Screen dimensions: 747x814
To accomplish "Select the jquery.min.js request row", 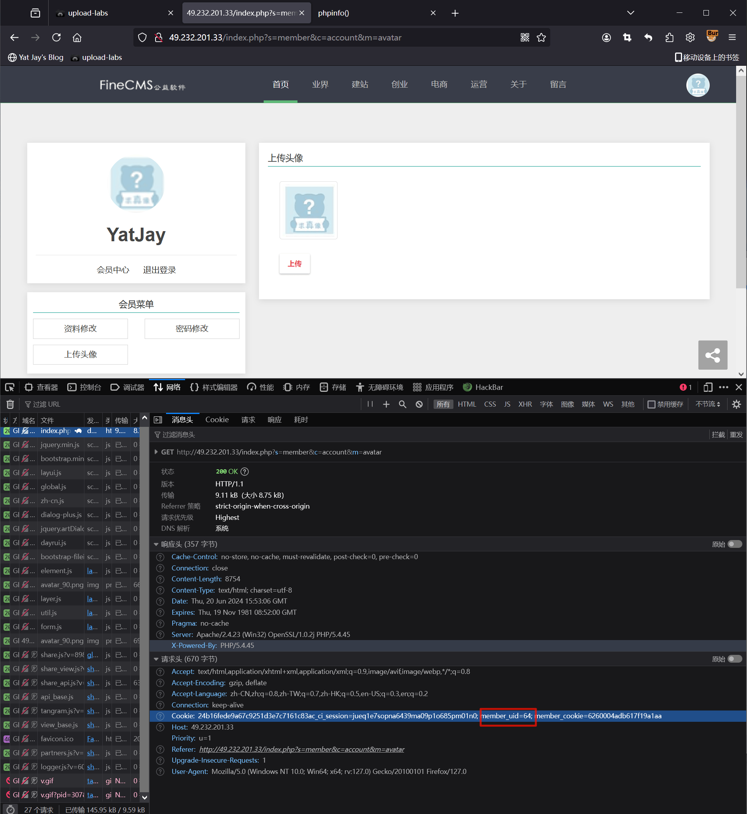I will point(71,445).
